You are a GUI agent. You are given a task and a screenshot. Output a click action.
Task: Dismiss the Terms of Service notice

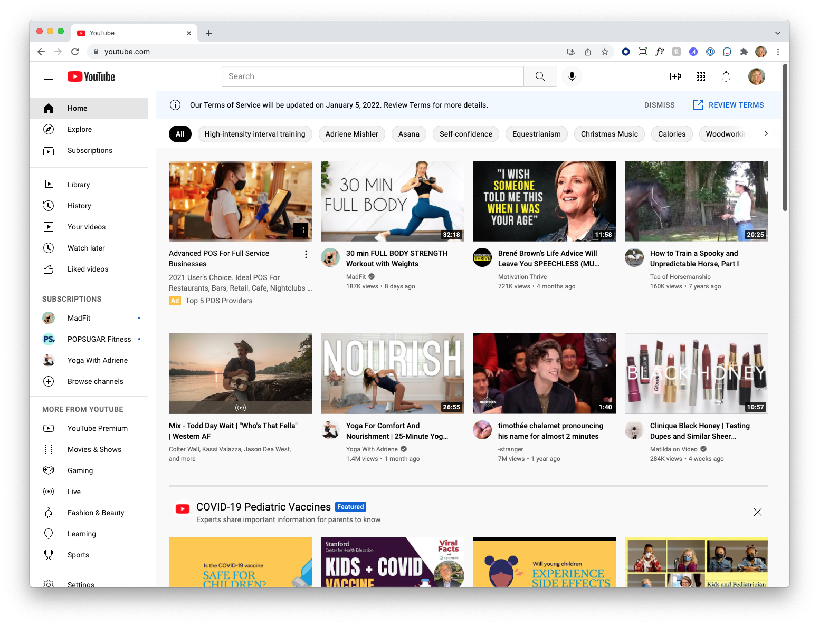(x=659, y=105)
